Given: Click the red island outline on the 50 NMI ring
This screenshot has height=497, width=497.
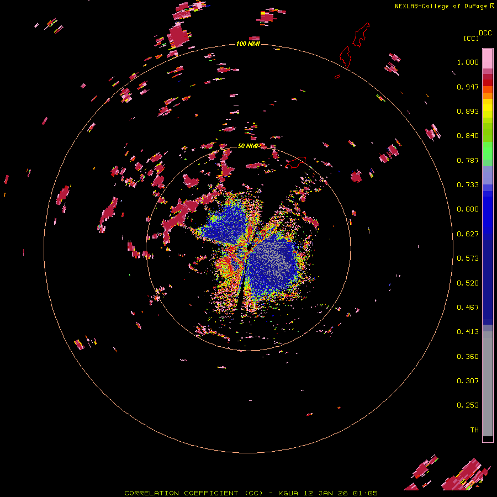Looking at the screenshot, I should (x=295, y=162).
